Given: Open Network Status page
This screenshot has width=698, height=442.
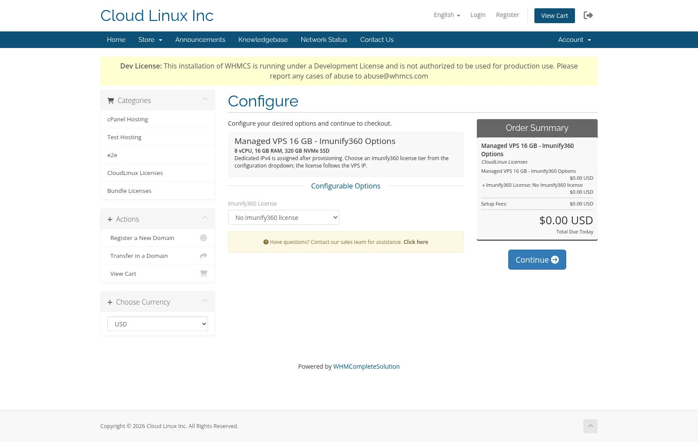Looking at the screenshot, I should click(324, 40).
